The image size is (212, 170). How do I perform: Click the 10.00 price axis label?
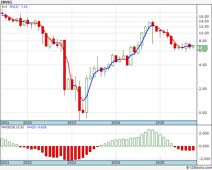pos(204,33)
